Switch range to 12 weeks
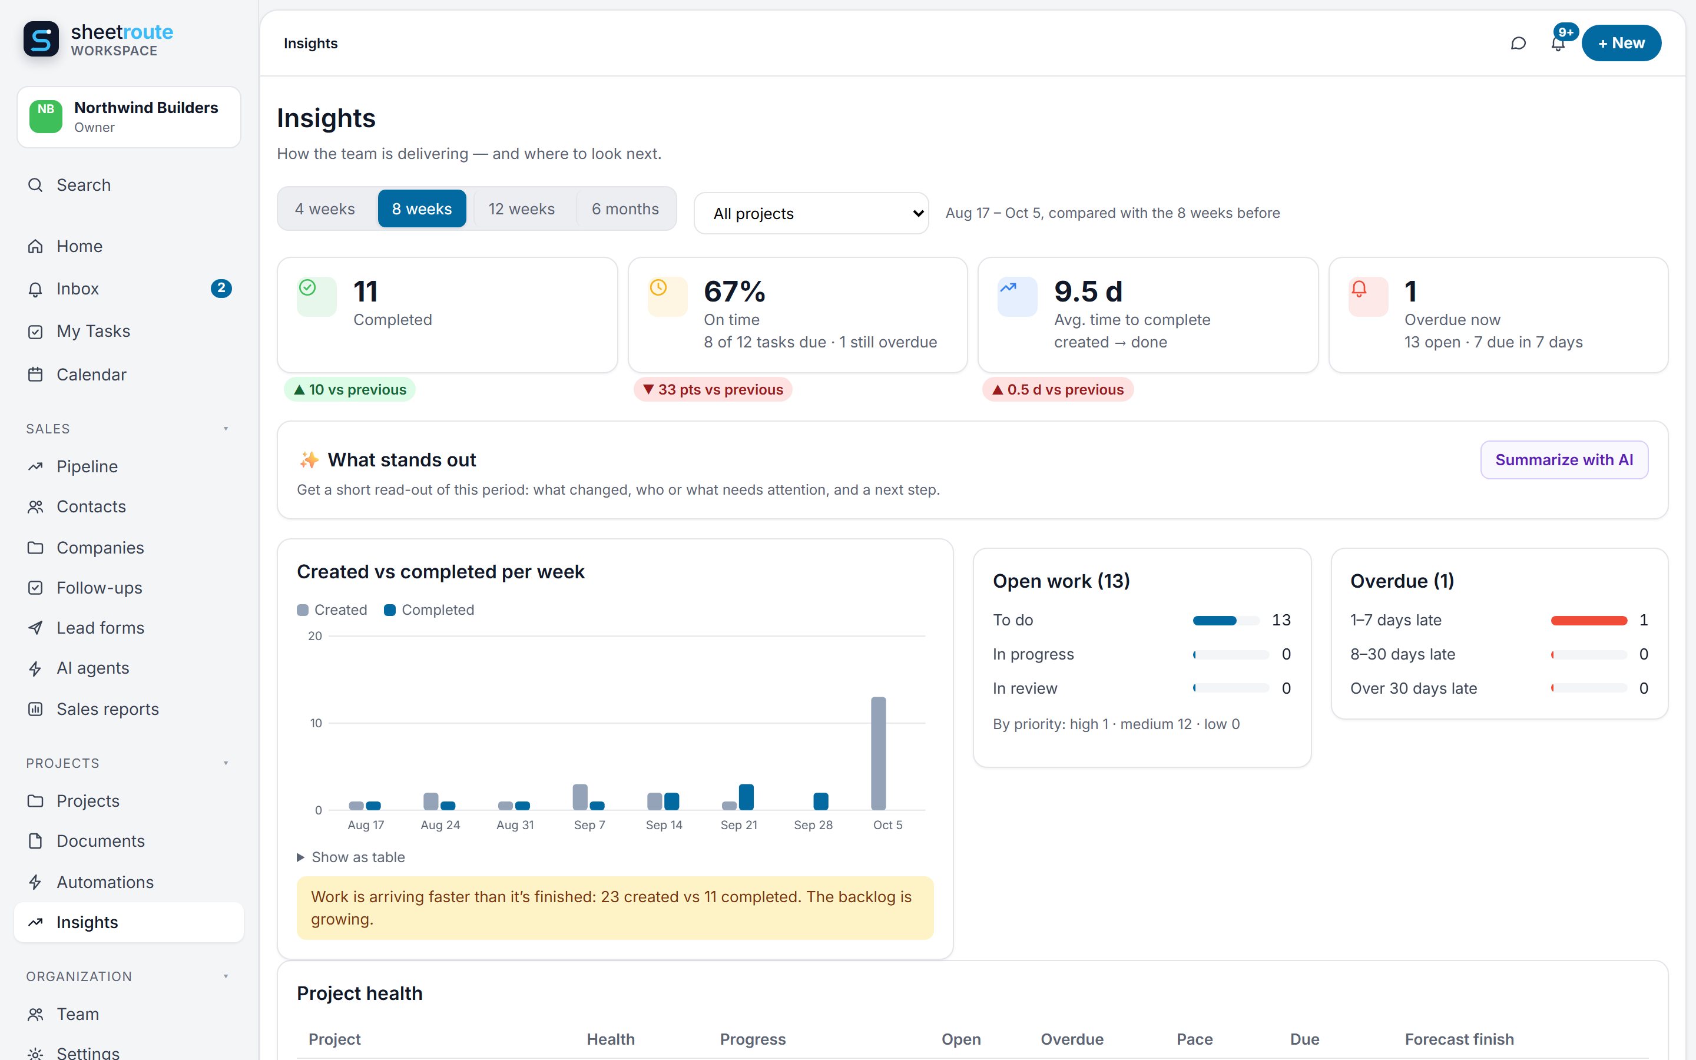 [521, 209]
